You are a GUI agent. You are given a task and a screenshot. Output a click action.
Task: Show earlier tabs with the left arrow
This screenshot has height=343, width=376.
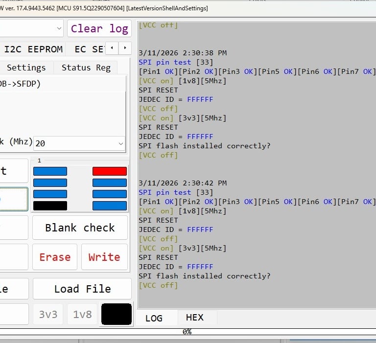[112, 48]
